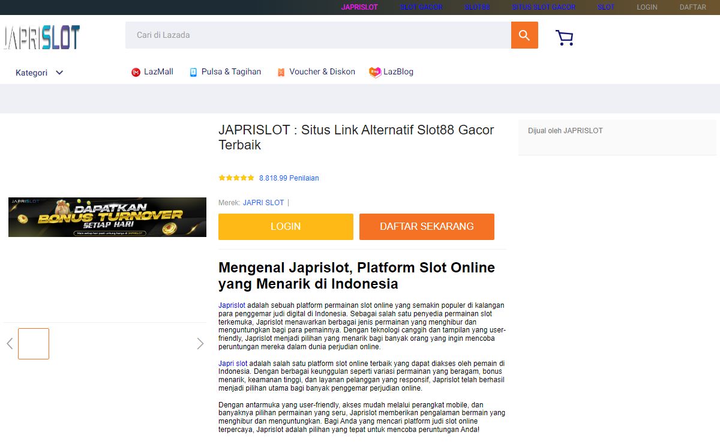Viewport: 720px width, 444px height.
Task: Click the orange search magnifier button
Action: pyautogui.click(x=524, y=35)
